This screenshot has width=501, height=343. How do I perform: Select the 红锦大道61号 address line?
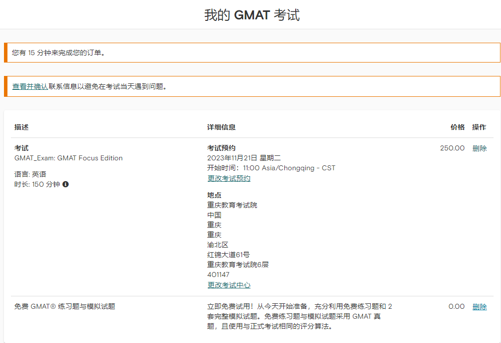click(228, 255)
